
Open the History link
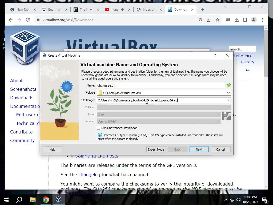pos(247,62)
